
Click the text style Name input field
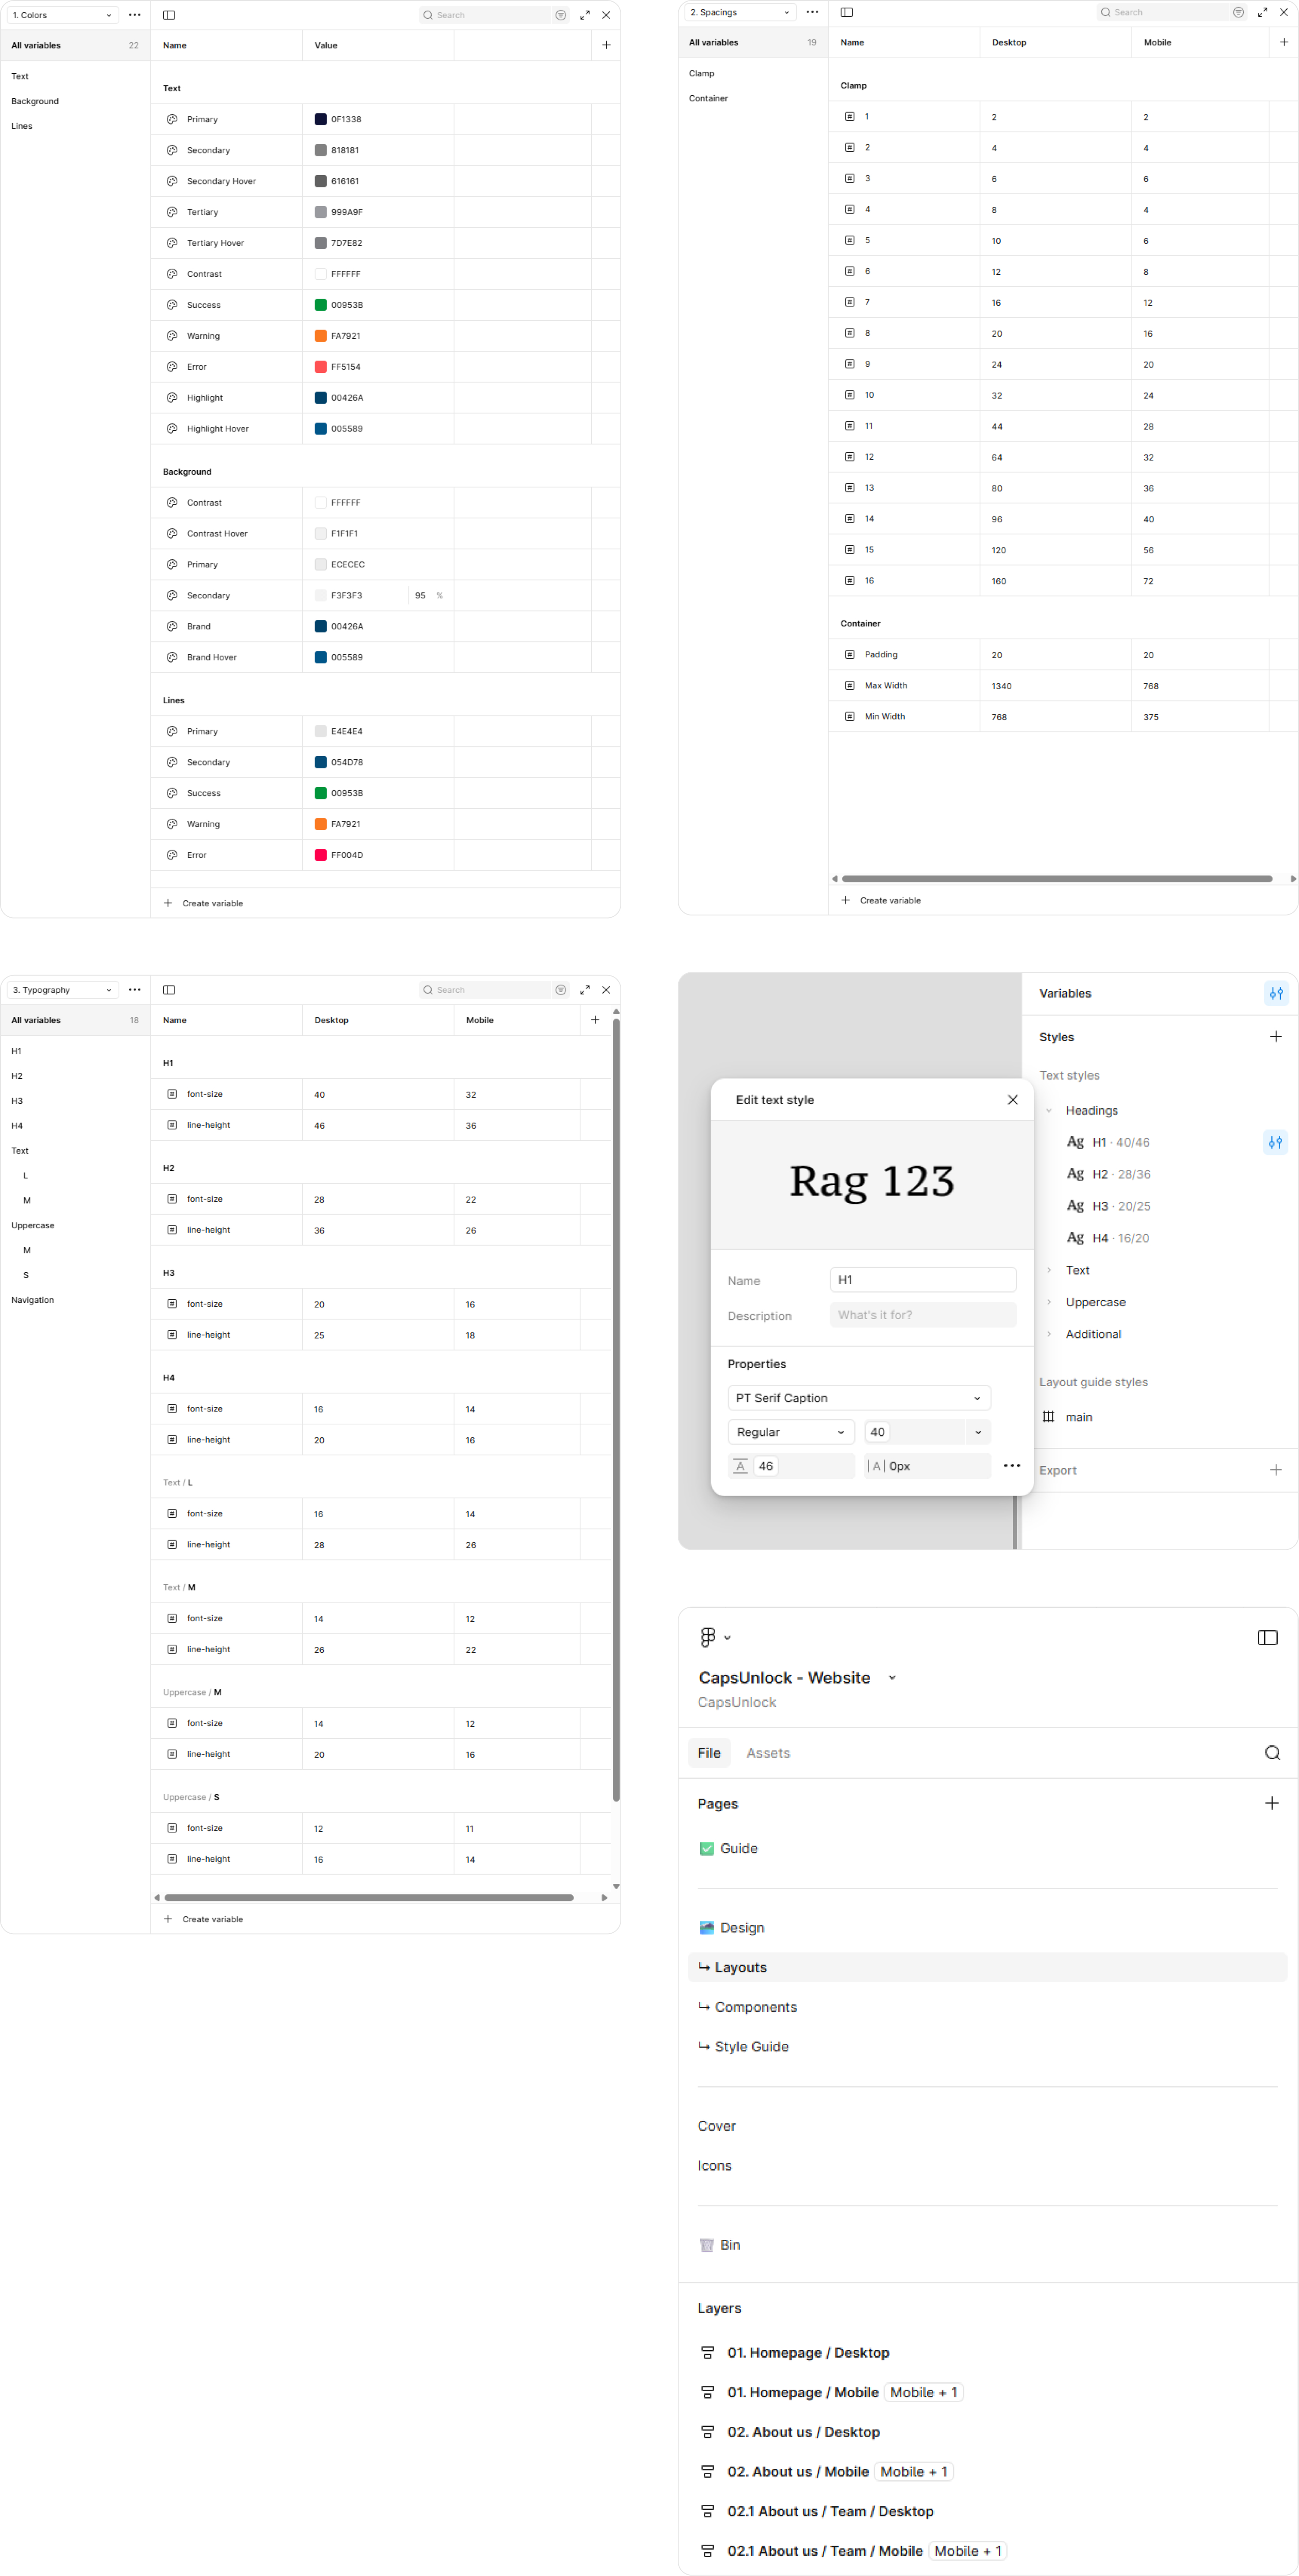[x=922, y=1280]
